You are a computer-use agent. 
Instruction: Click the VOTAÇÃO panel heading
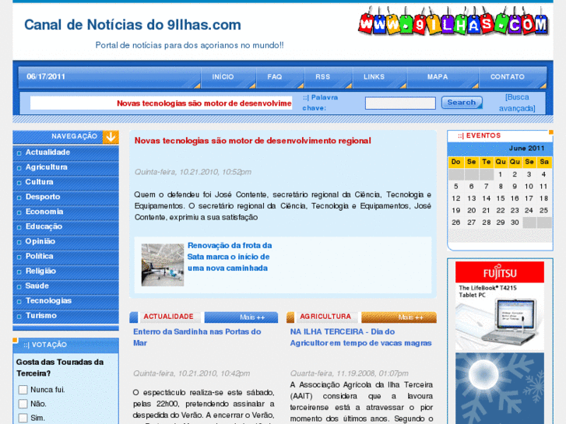[x=45, y=345]
